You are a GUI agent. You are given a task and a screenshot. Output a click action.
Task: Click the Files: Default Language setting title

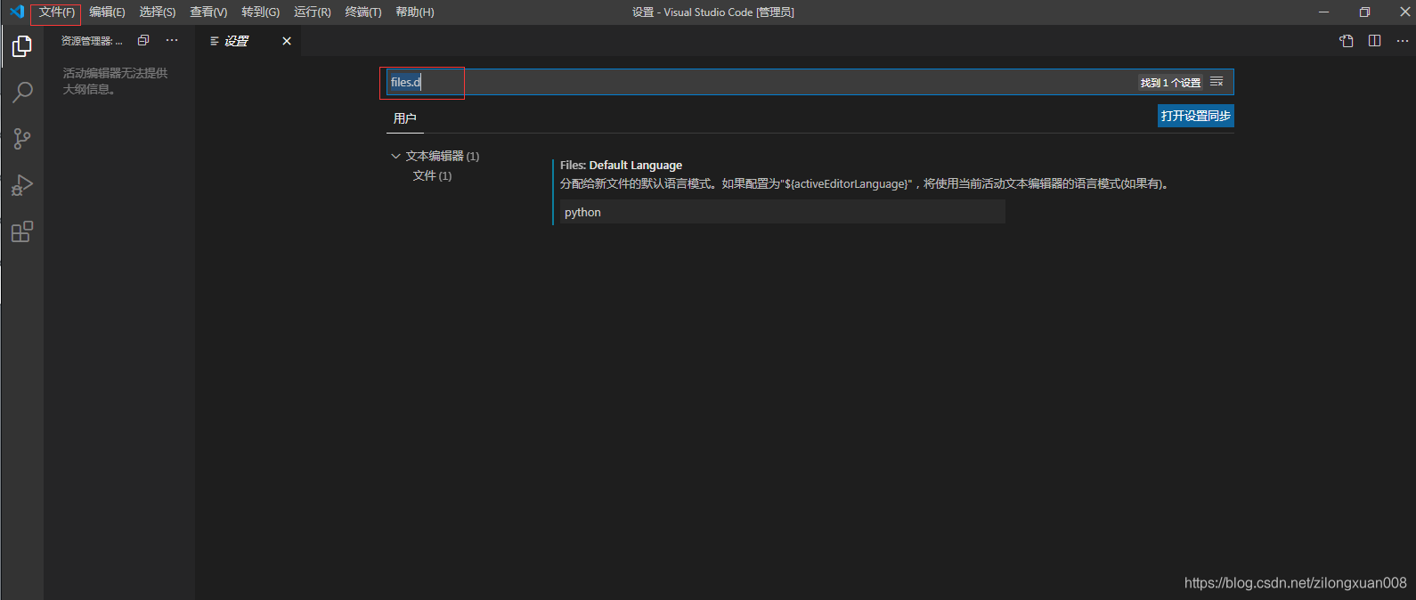coord(621,165)
